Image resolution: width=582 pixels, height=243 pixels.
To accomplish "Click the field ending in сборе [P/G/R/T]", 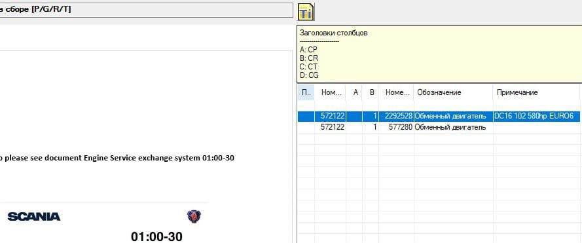I will (x=147, y=10).
